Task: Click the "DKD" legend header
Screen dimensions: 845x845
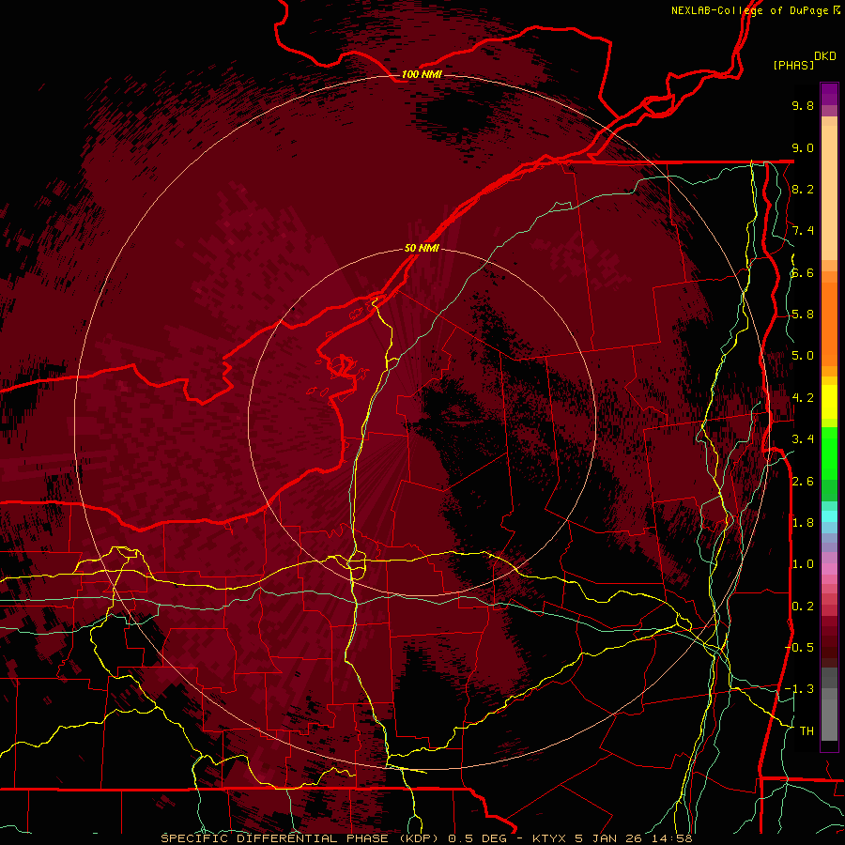Action: (825, 56)
